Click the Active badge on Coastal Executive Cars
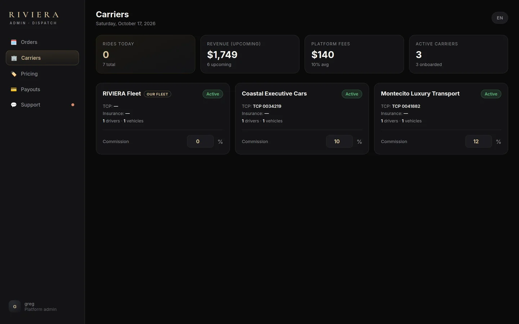Image resolution: width=519 pixels, height=324 pixels. tap(352, 94)
